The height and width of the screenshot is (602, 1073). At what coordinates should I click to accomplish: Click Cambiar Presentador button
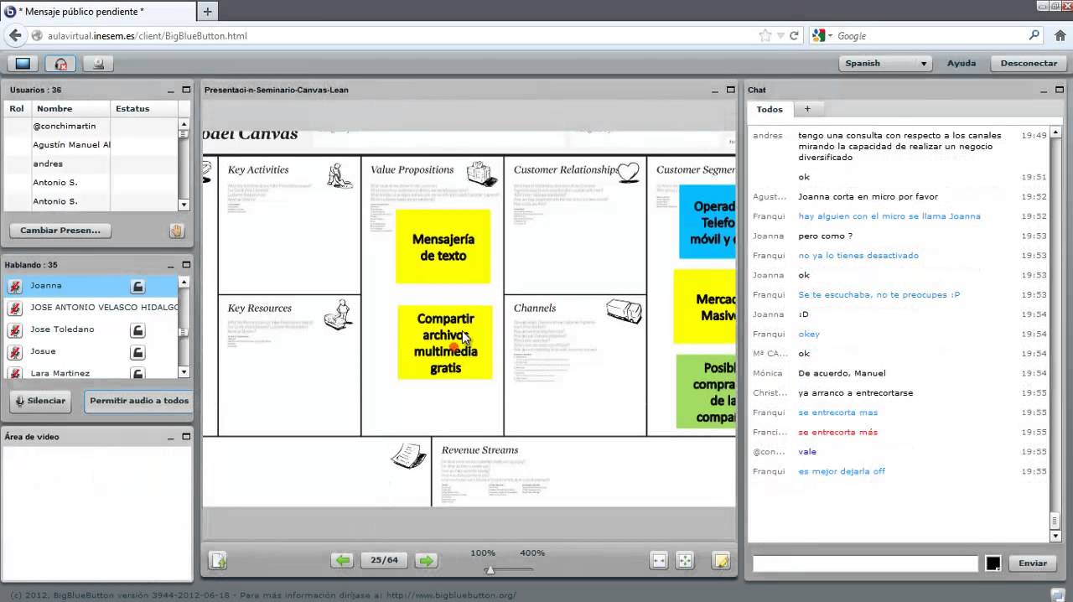(60, 231)
